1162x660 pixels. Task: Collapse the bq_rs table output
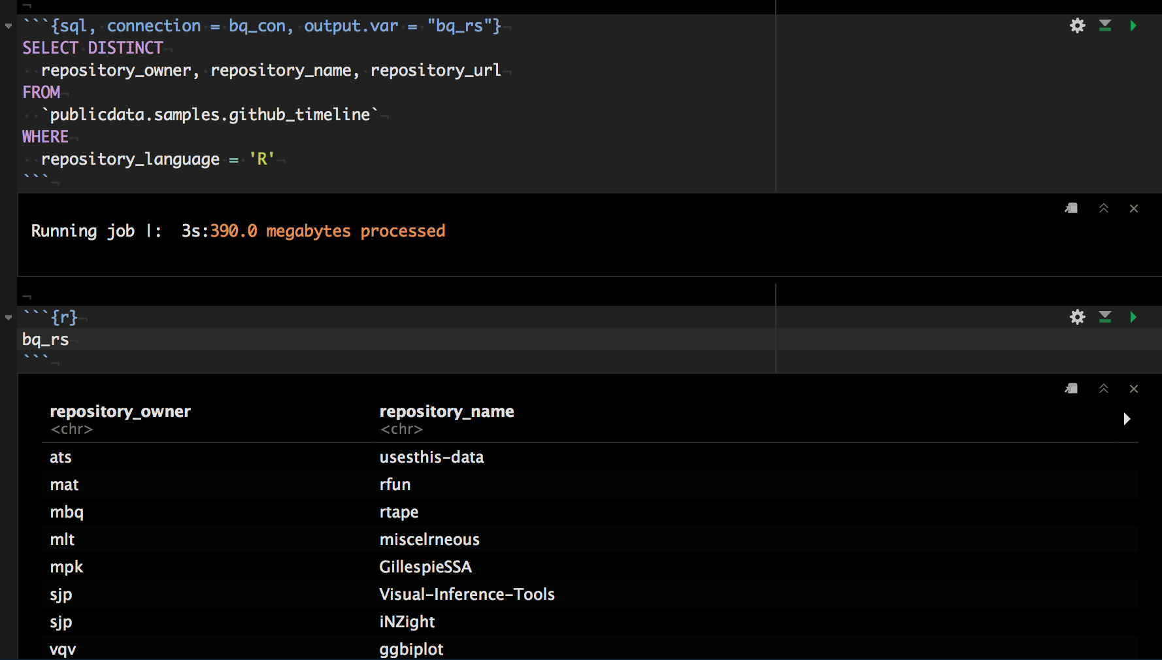coord(1104,388)
